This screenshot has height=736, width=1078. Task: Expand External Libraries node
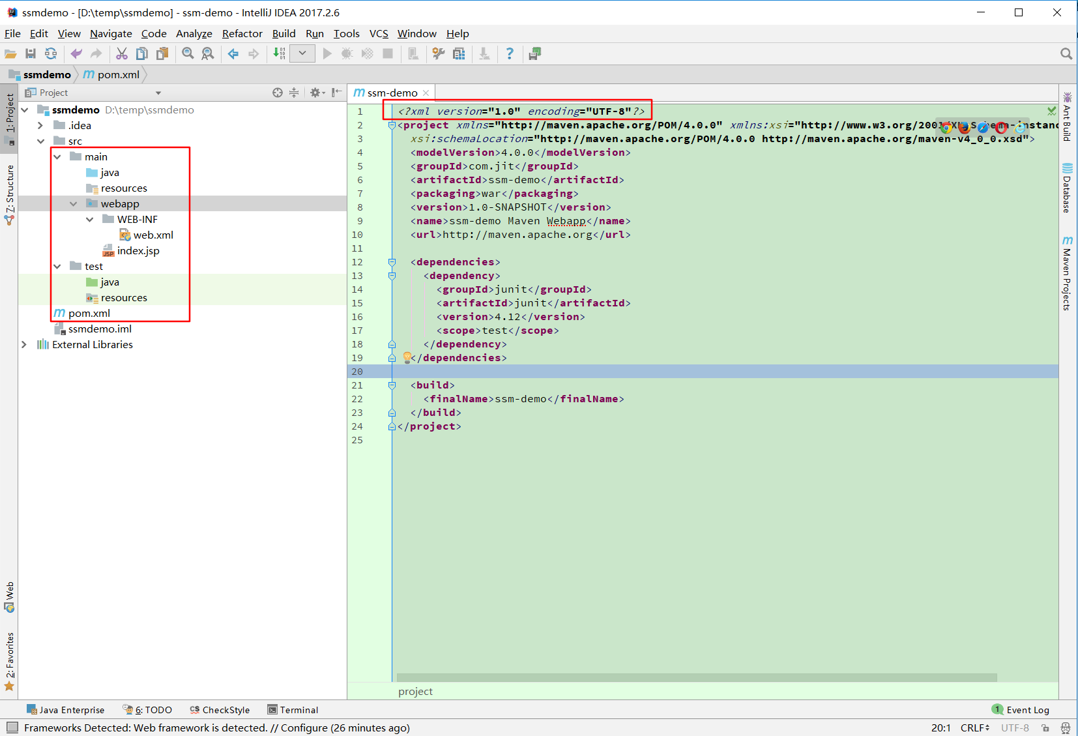click(24, 344)
